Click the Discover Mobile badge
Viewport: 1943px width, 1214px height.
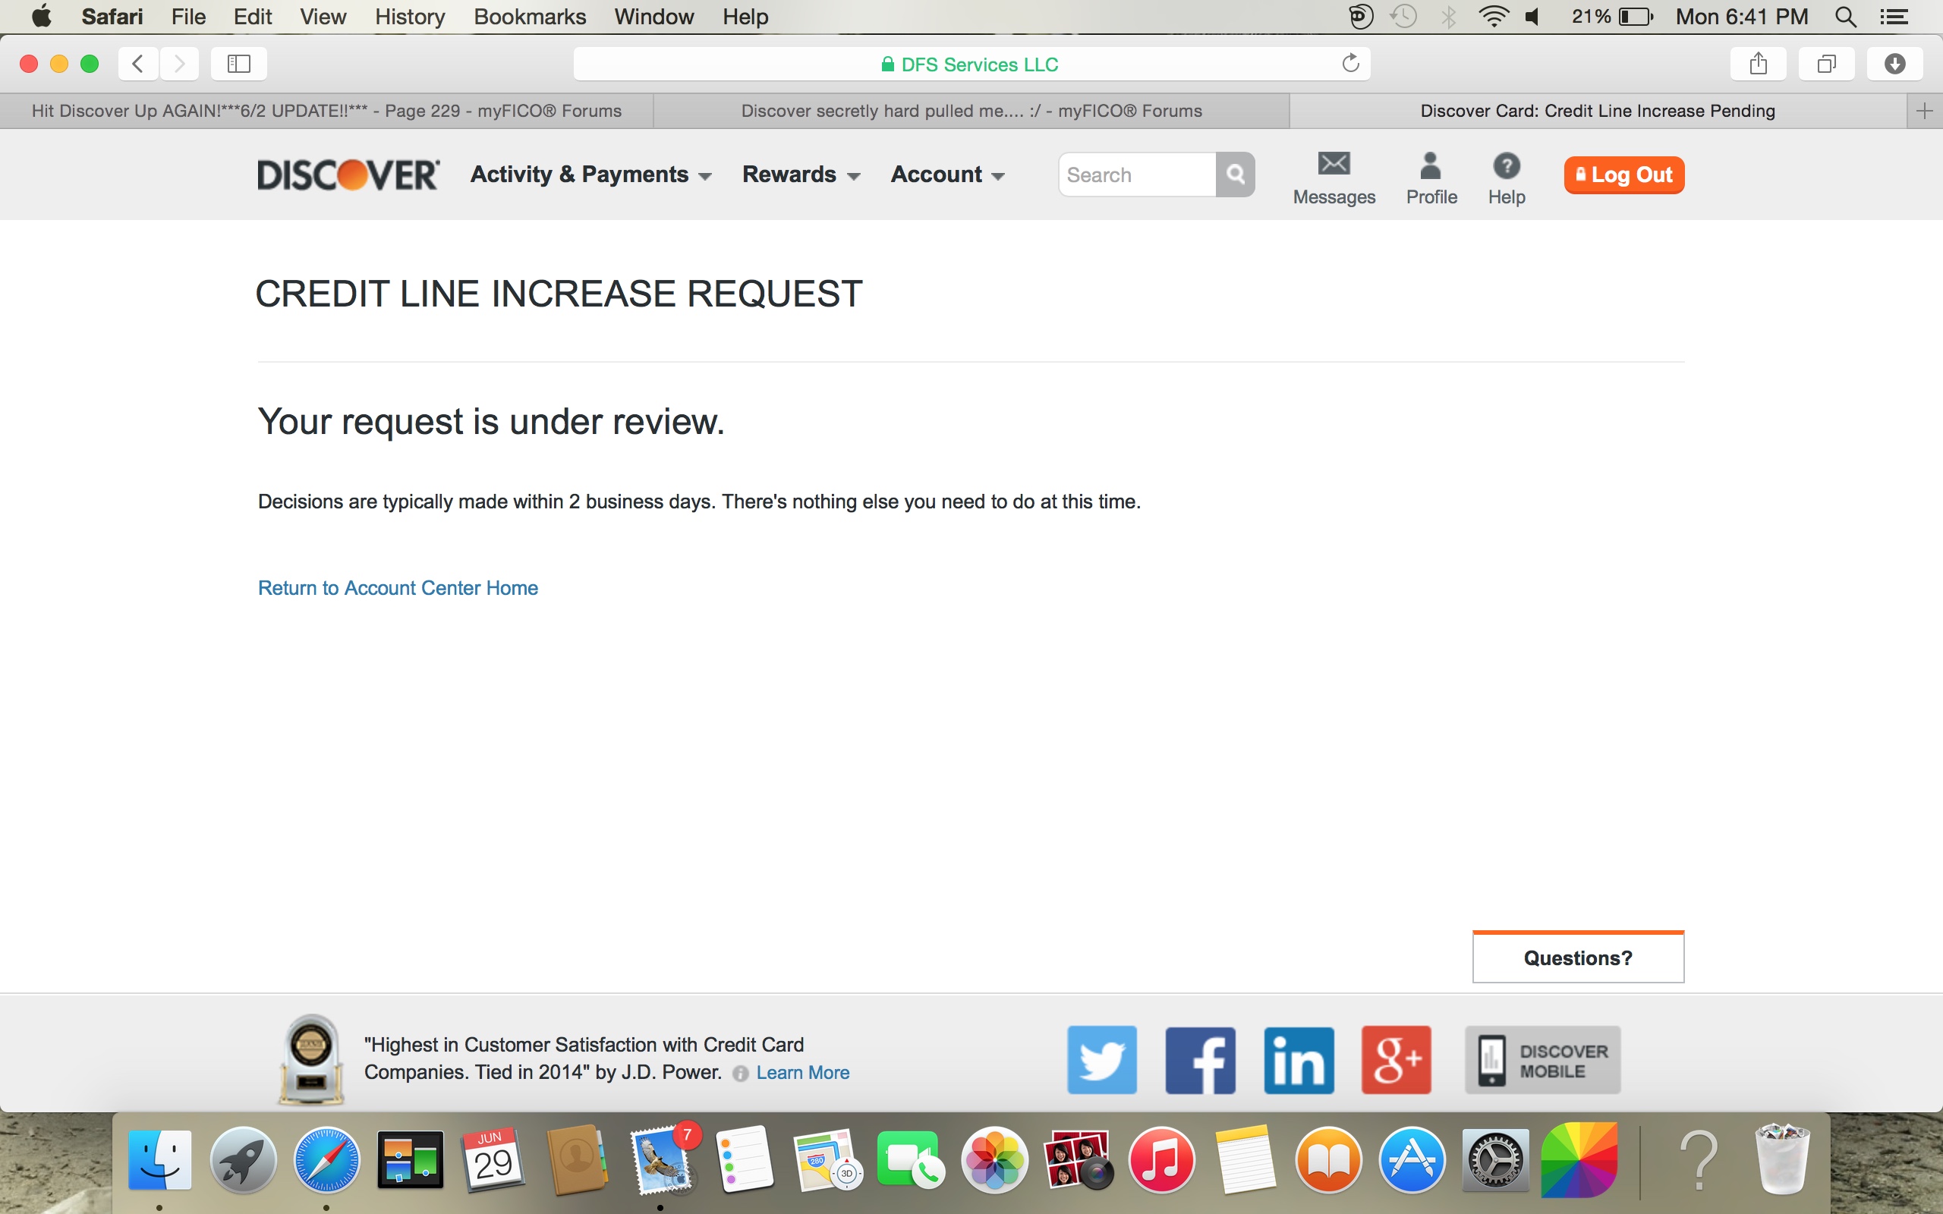(1542, 1060)
